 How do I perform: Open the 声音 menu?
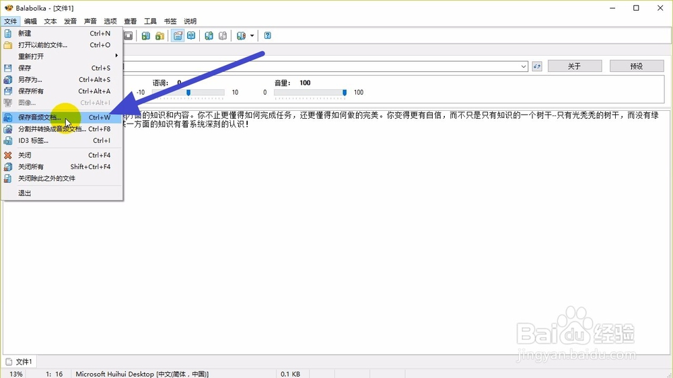pos(90,21)
